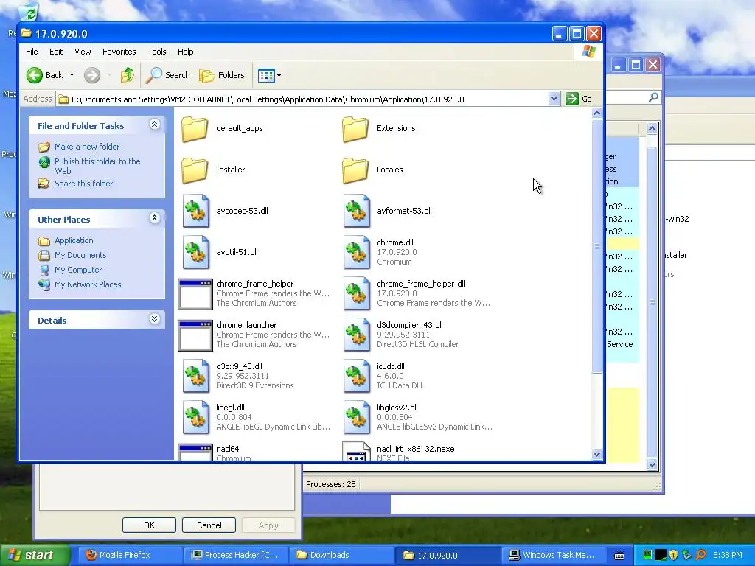
Task: Open the Views dropdown button
Action: (x=269, y=75)
